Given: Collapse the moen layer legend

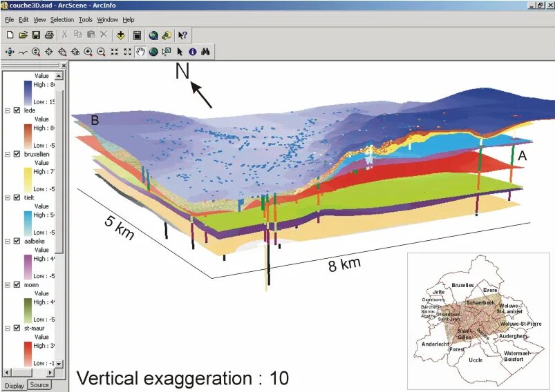Looking at the screenshot, I should click(x=7, y=284).
